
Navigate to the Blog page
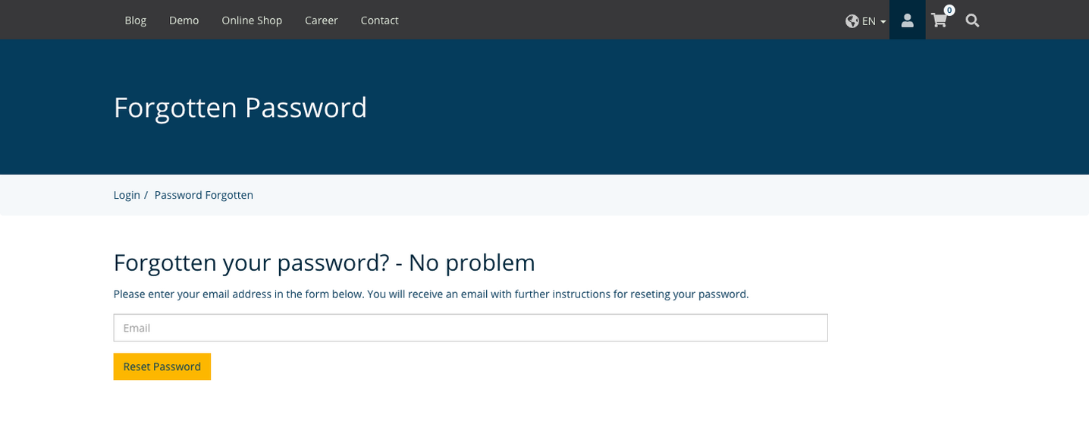(x=135, y=20)
